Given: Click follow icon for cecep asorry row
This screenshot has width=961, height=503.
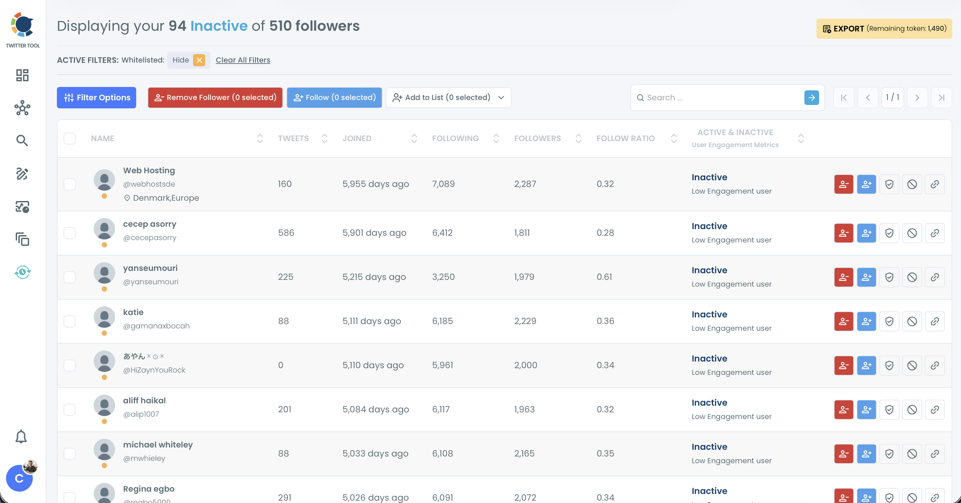Looking at the screenshot, I should (x=866, y=233).
